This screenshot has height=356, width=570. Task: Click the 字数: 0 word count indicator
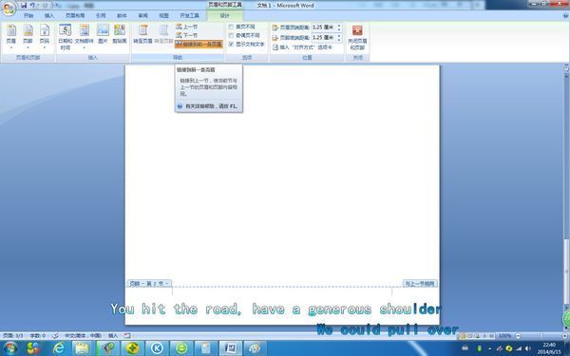coord(37,336)
